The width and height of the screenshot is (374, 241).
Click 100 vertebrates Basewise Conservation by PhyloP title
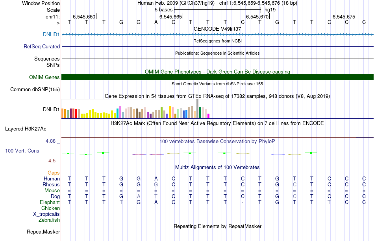(x=217, y=142)
